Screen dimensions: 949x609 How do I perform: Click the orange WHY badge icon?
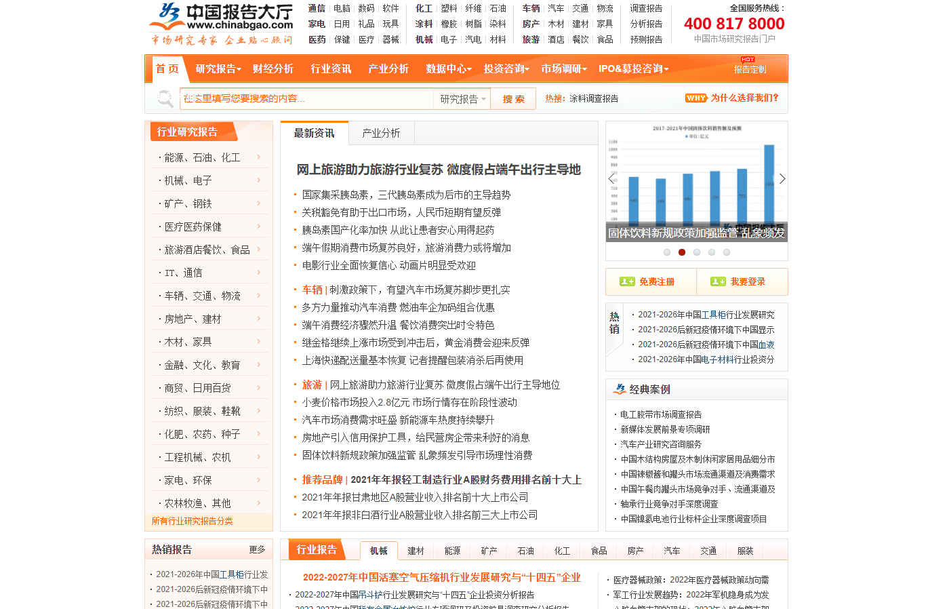pyautogui.click(x=695, y=98)
